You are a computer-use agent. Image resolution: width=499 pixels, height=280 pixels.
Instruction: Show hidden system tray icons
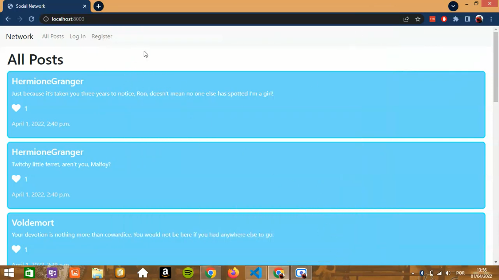413,273
